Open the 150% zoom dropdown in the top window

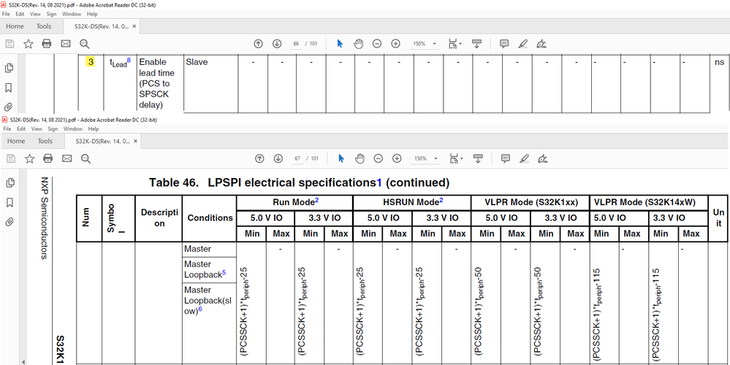(424, 44)
